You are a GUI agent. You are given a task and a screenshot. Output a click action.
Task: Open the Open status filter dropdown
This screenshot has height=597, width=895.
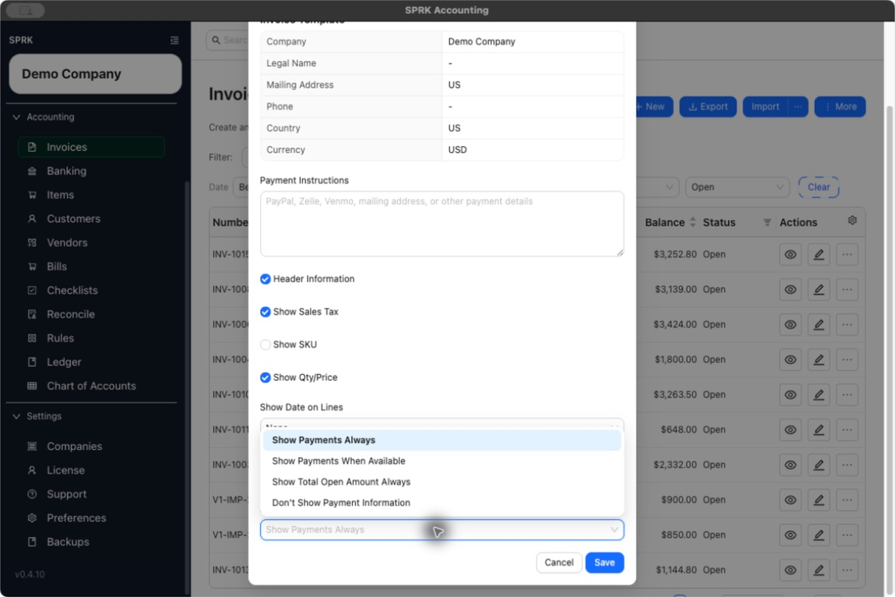(x=737, y=187)
